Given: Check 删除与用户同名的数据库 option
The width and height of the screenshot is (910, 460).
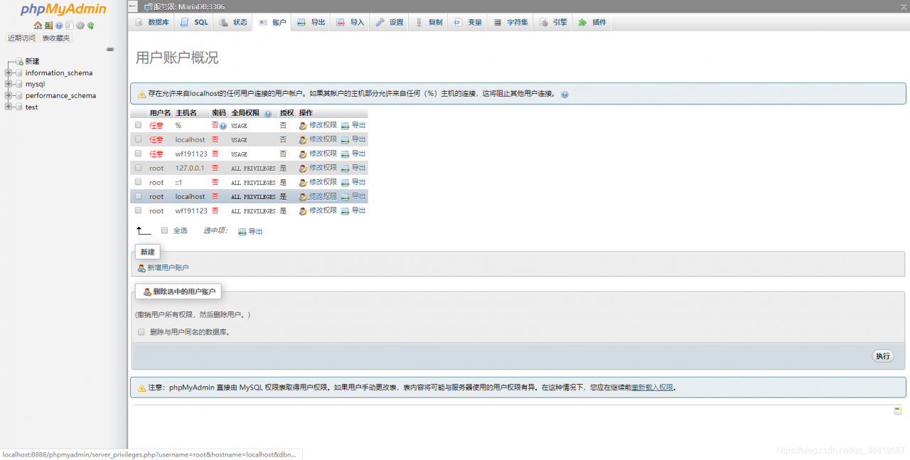Looking at the screenshot, I should [x=141, y=331].
